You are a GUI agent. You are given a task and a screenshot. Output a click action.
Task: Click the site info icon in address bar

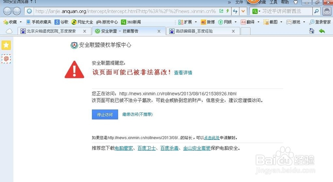[29, 11]
